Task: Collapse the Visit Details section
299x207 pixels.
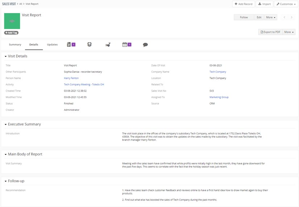Action: pyautogui.click(x=6, y=56)
